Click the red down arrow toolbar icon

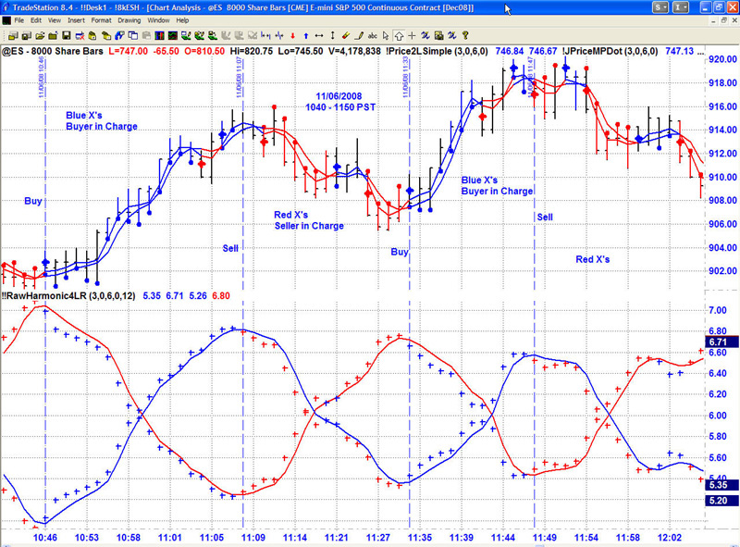pyautogui.click(x=292, y=36)
